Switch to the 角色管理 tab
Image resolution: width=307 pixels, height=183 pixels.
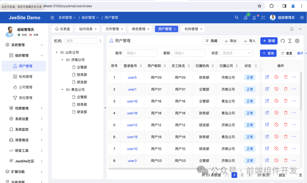pos(138,29)
